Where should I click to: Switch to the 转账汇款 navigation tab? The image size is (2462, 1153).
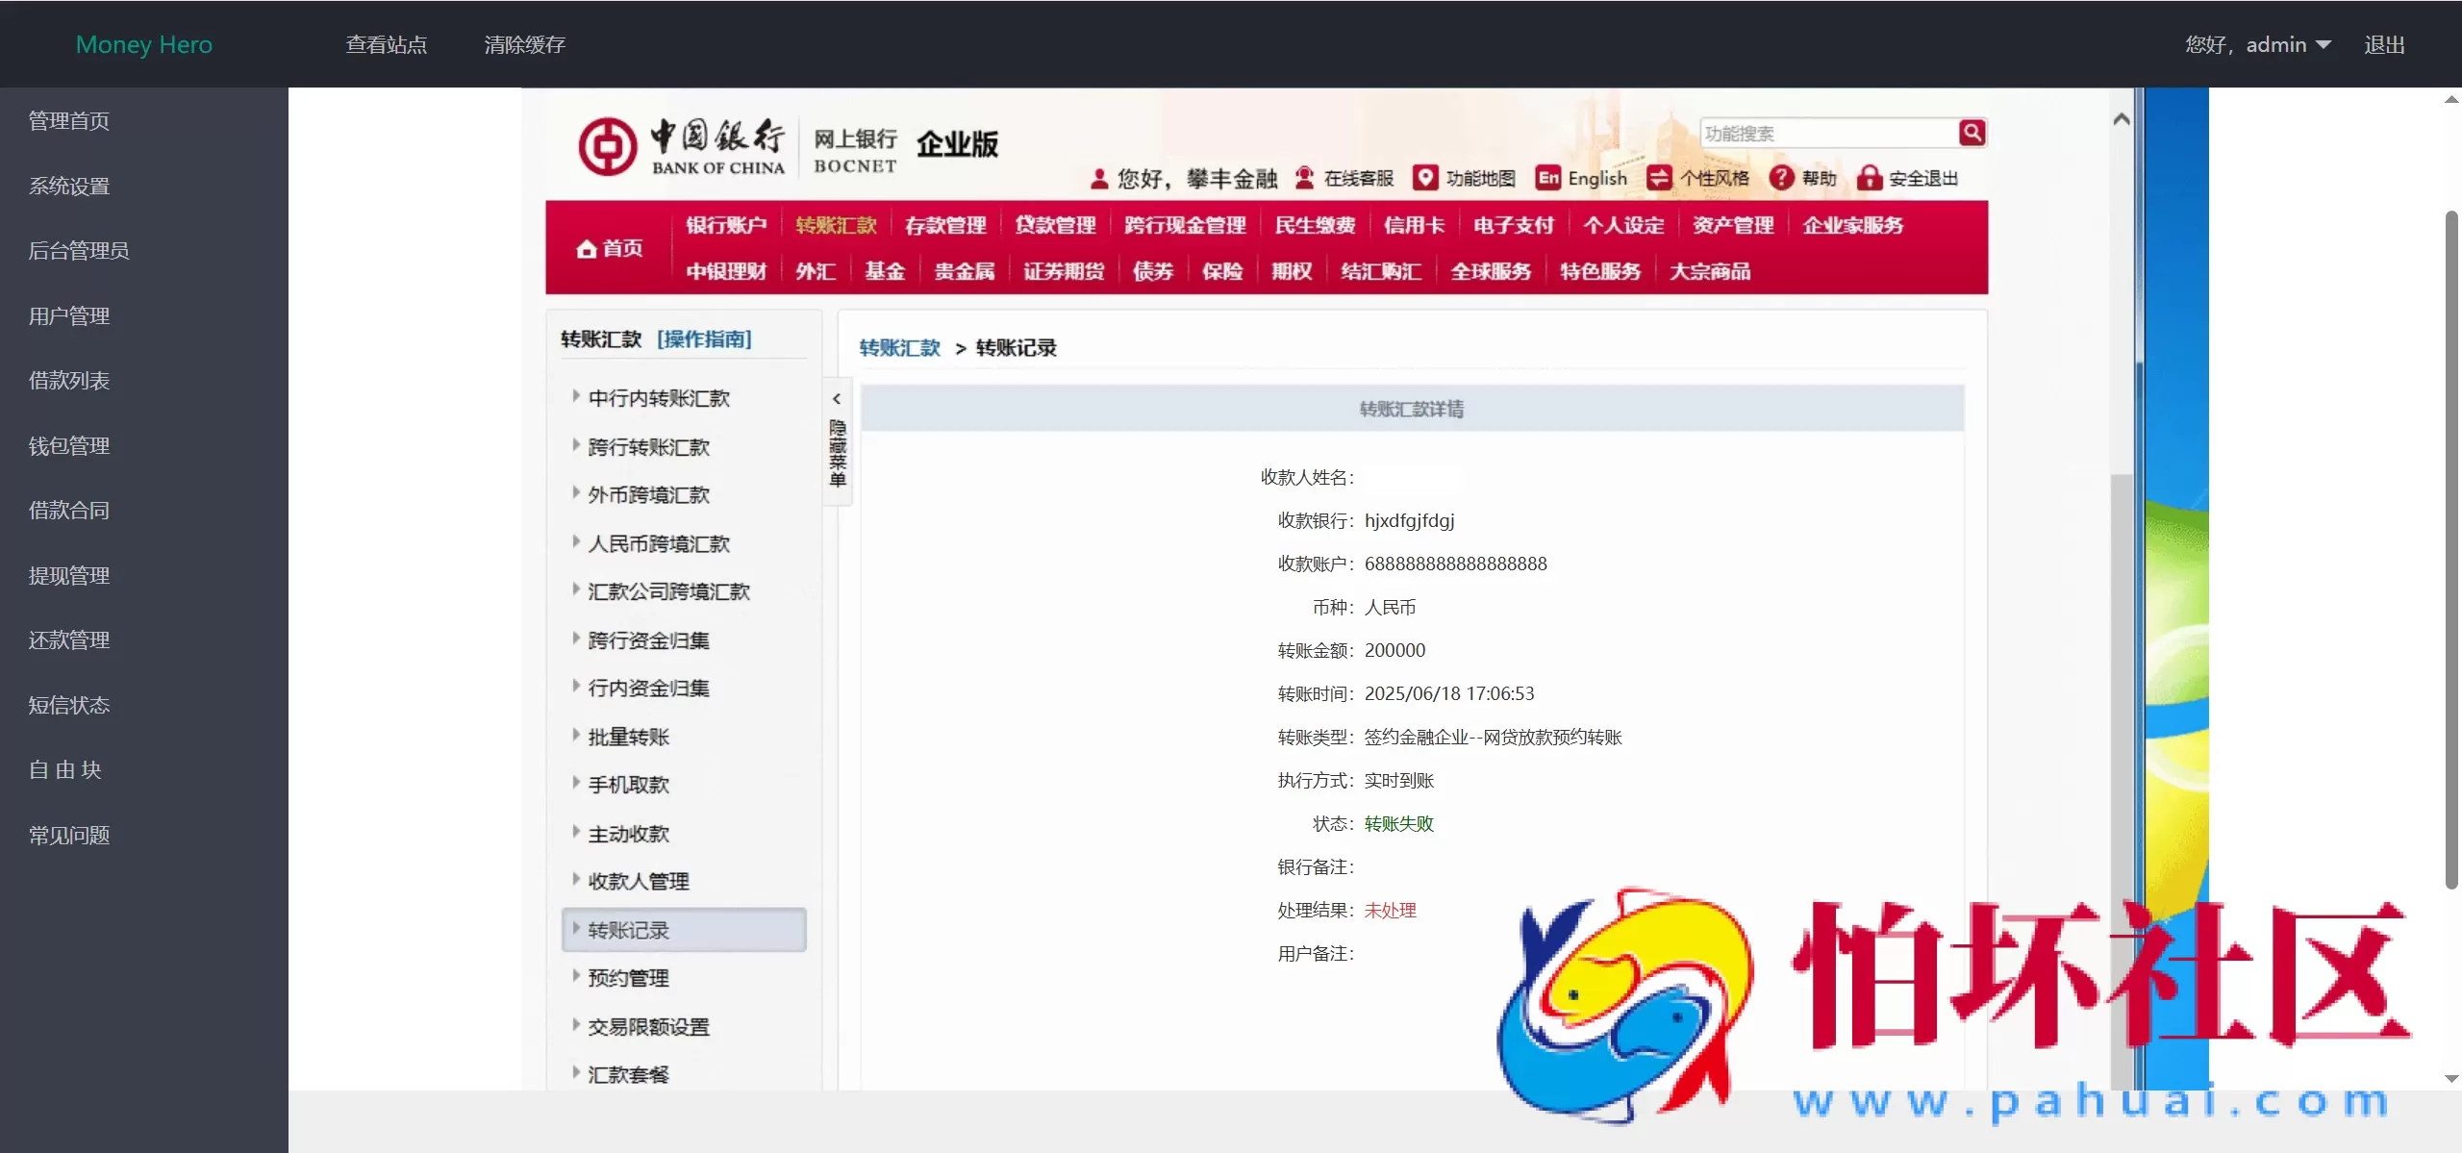point(837,224)
